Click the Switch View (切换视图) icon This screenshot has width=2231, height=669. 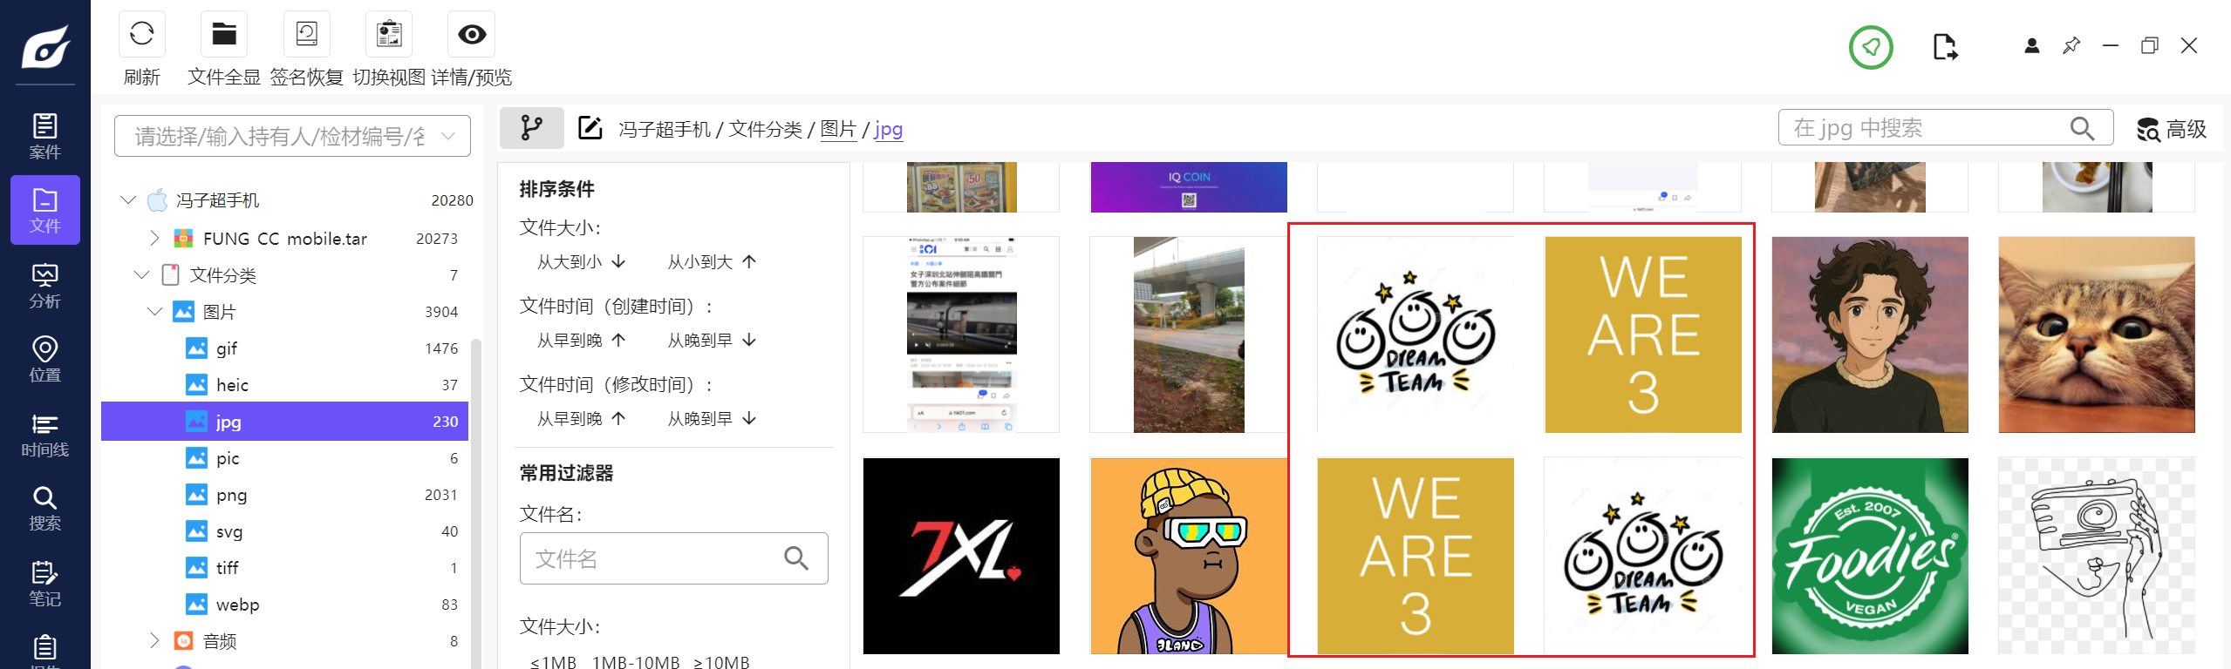click(389, 35)
